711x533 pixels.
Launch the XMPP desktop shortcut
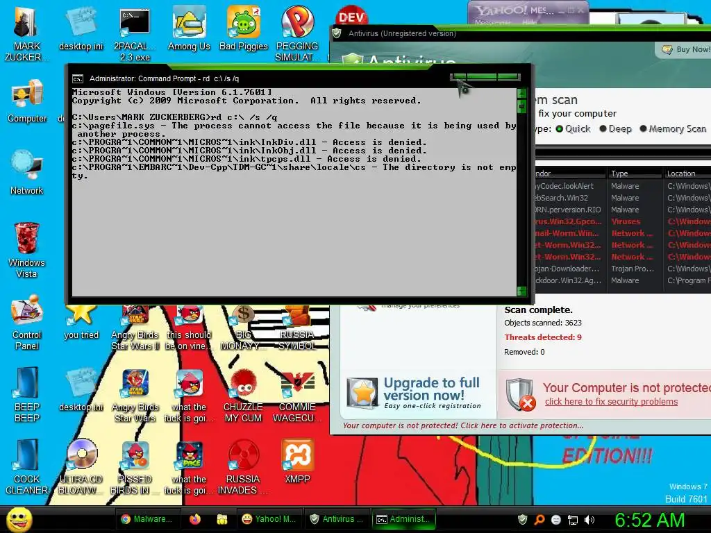pyautogui.click(x=297, y=462)
